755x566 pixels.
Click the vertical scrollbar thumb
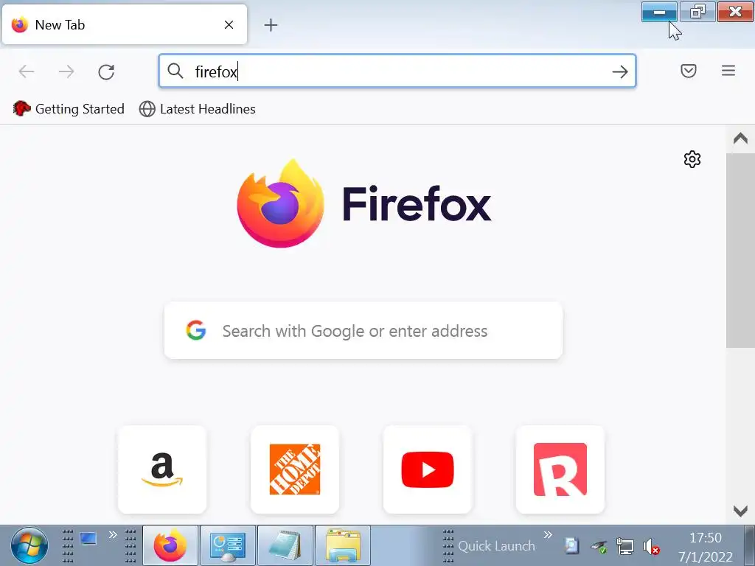coord(740,250)
